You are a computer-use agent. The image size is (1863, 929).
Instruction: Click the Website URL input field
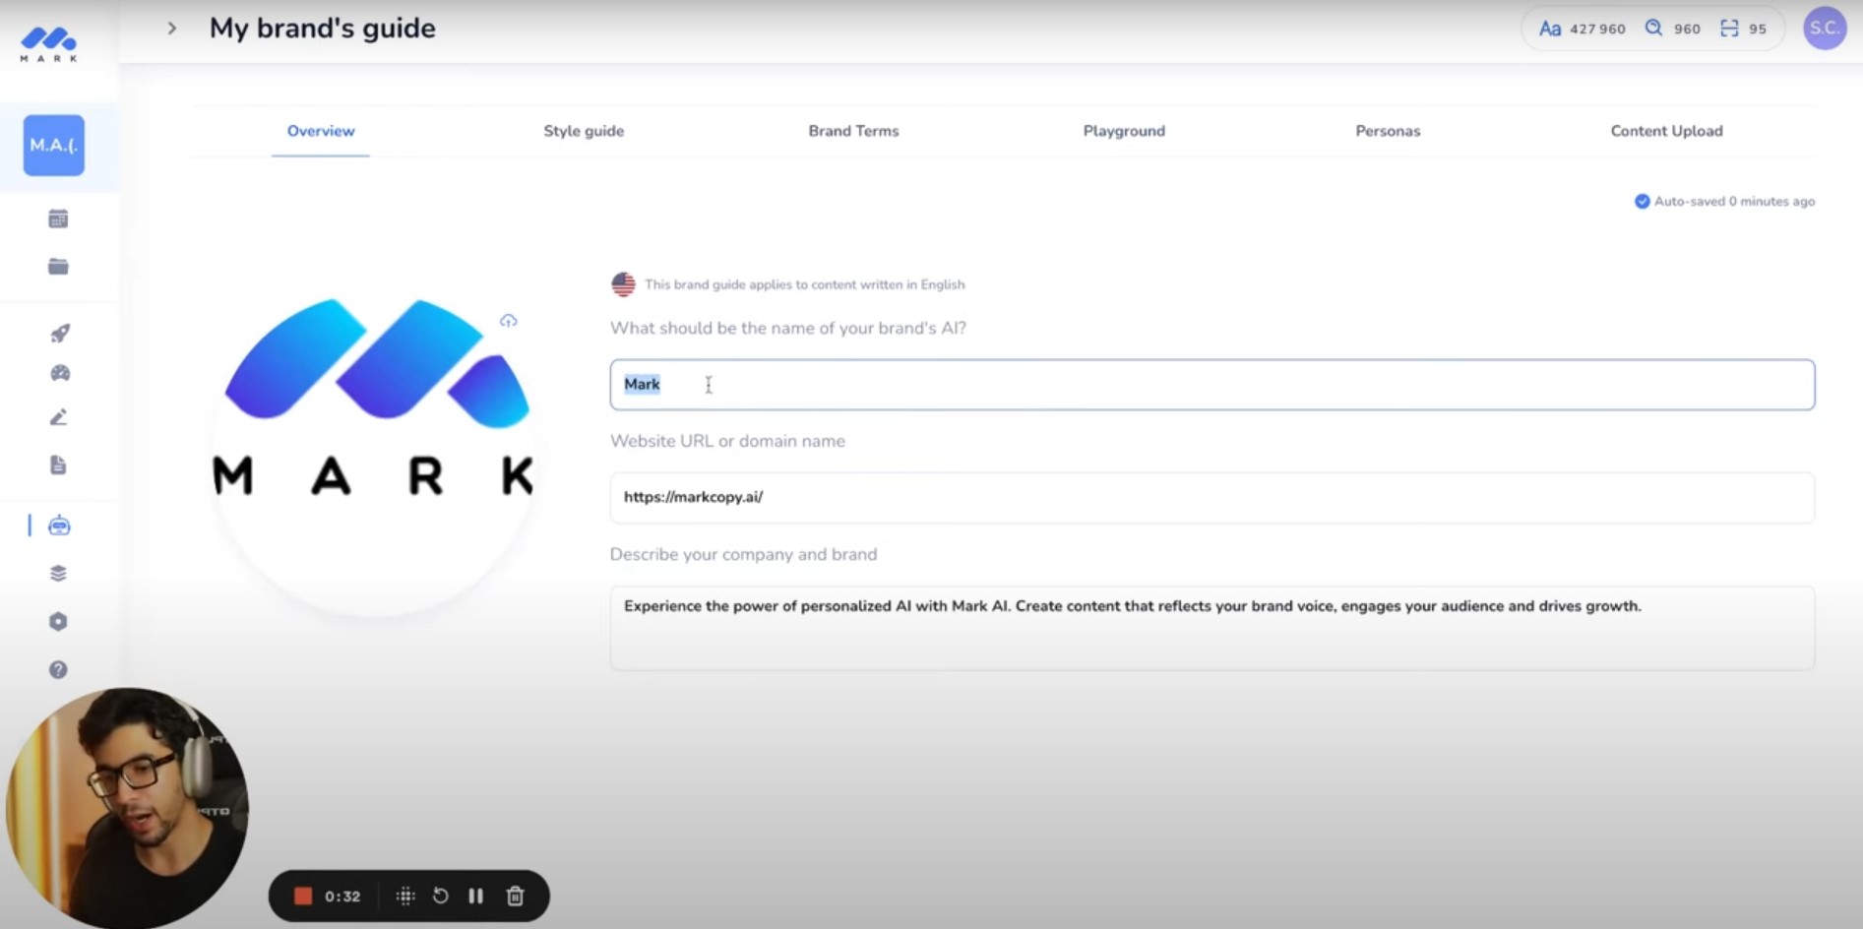click(1211, 498)
